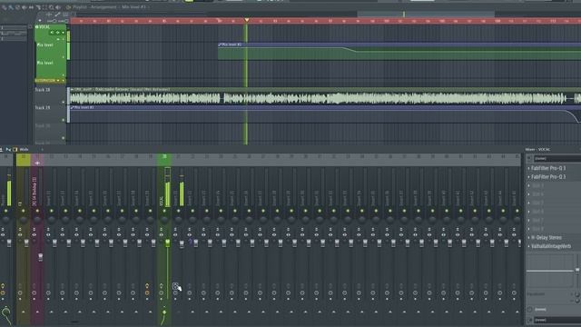The width and height of the screenshot is (581, 327).
Task: Select the Mix level #3 automation clip on Track 19
Action: pyautogui.click(x=326, y=114)
